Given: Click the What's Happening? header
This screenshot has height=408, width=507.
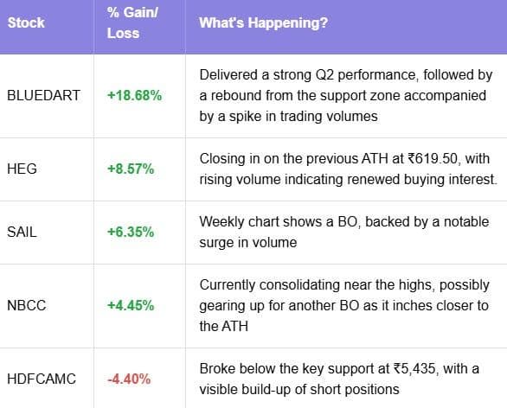Looking at the screenshot, I should point(263,23).
